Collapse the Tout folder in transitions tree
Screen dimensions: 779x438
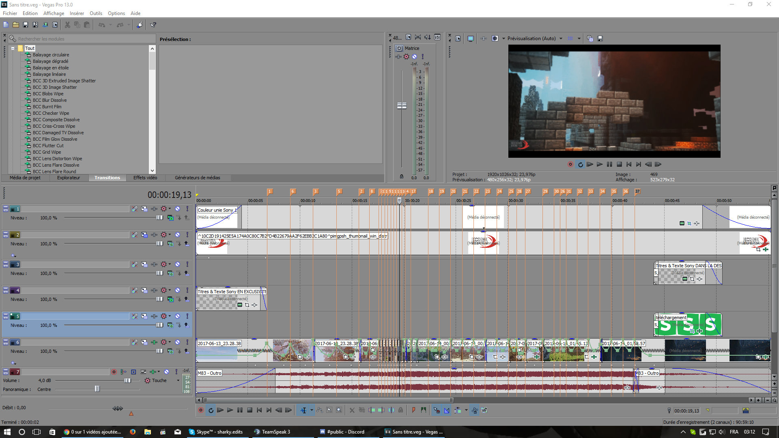point(13,48)
